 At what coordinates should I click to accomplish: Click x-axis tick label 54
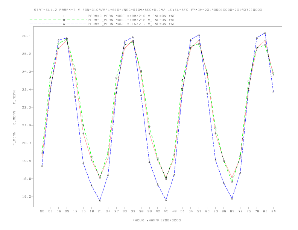point(191,211)
